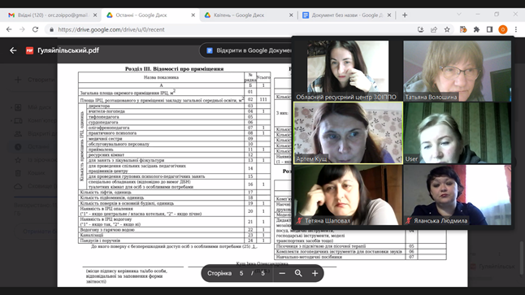Click the page number field
The height and width of the screenshot is (295, 525).
[241, 273]
